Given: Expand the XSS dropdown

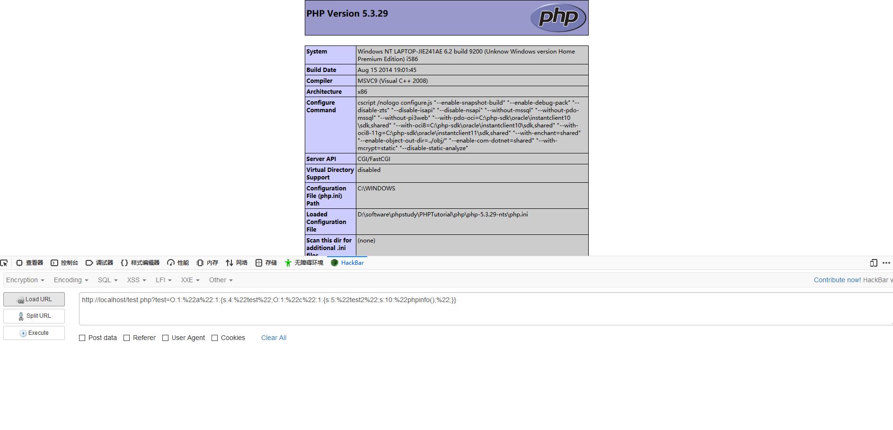Looking at the screenshot, I should 136,280.
